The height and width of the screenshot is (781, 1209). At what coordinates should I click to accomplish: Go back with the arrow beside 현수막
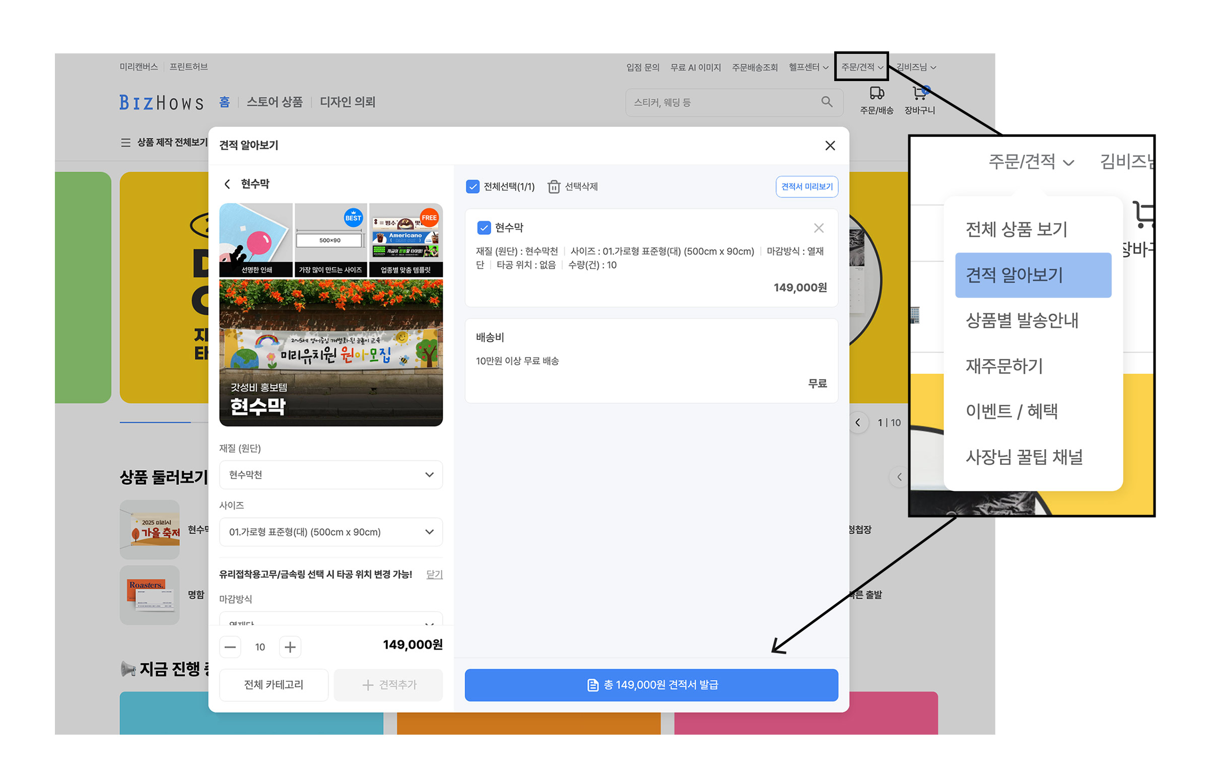click(227, 184)
